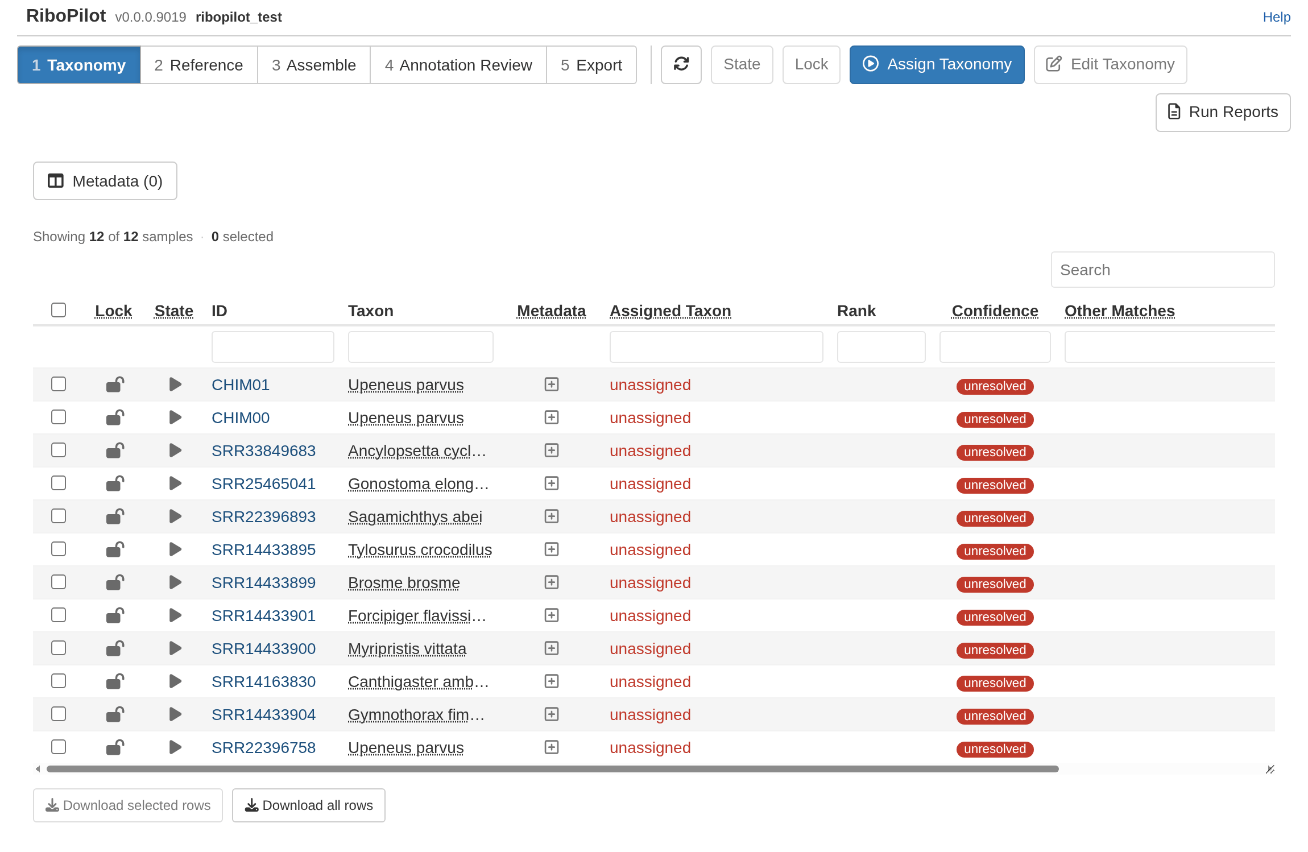
Task: Select the checkbox for SRR33849683 row
Action: tap(59, 450)
